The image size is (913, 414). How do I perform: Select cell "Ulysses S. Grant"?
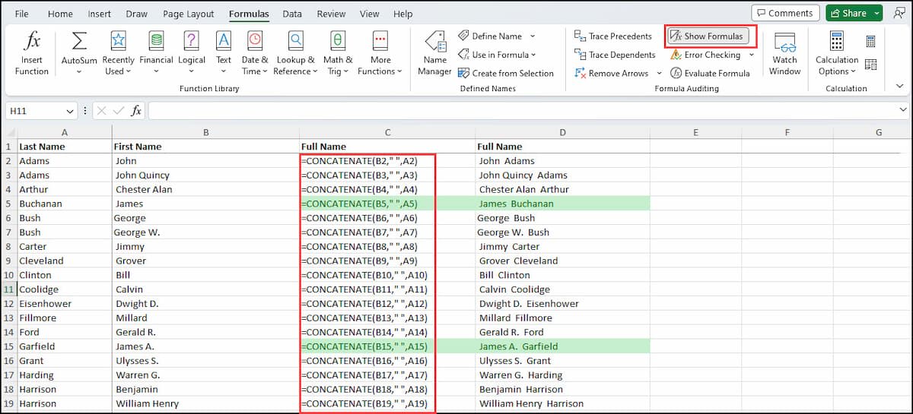(x=562, y=361)
